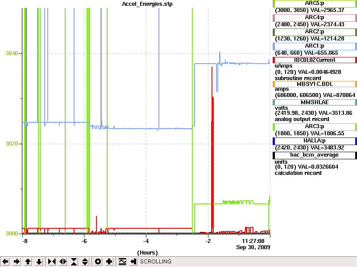This screenshot has height=267, width=357.
Task: Pan the graph right with the arrow button
Action: (17, 262)
